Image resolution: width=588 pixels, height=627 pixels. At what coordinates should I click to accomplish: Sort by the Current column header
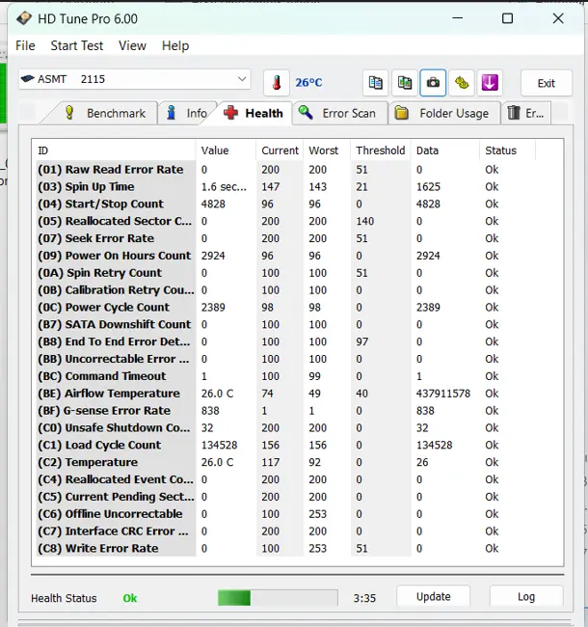pos(280,150)
